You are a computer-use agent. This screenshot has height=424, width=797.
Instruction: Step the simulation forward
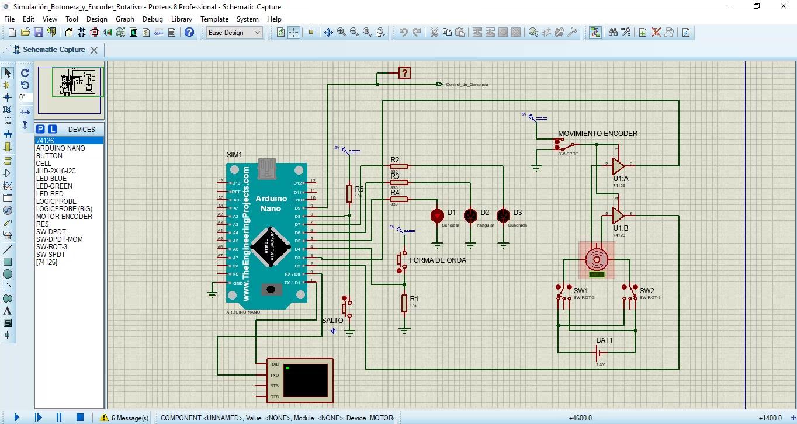39,418
